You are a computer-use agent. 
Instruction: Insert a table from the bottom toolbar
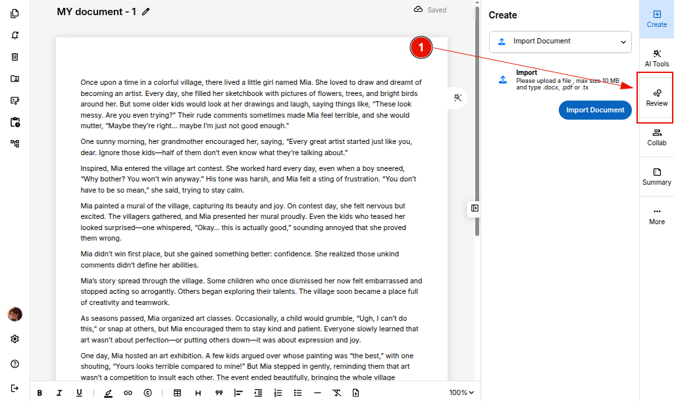pos(177,392)
